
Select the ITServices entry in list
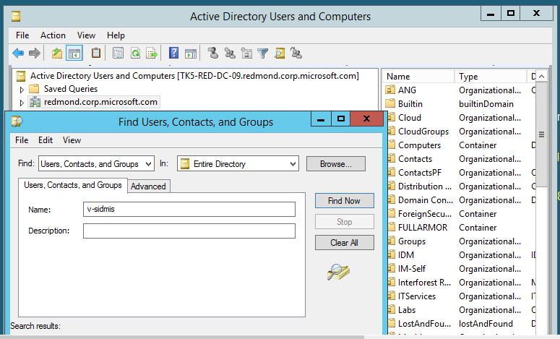coord(417,296)
